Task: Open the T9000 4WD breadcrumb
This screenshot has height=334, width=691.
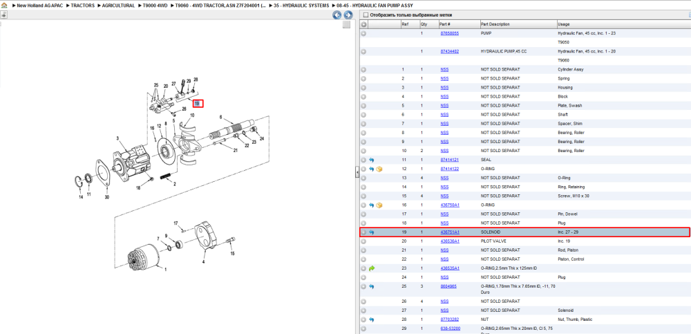Action: (x=155, y=6)
